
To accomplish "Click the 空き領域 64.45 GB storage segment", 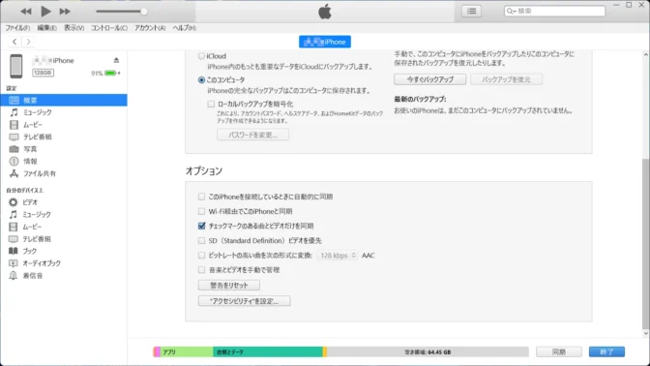I will pyautogui.click(x=428, y=351).
